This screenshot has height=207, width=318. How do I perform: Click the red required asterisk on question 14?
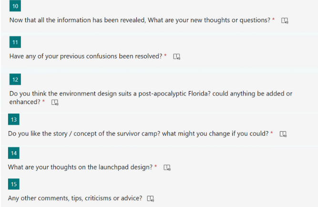(156, 166)
